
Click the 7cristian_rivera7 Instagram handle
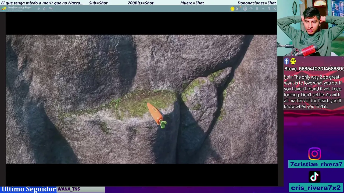click(316, 164)
